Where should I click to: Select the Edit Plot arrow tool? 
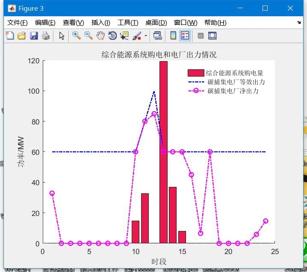[x=62, y=36]
